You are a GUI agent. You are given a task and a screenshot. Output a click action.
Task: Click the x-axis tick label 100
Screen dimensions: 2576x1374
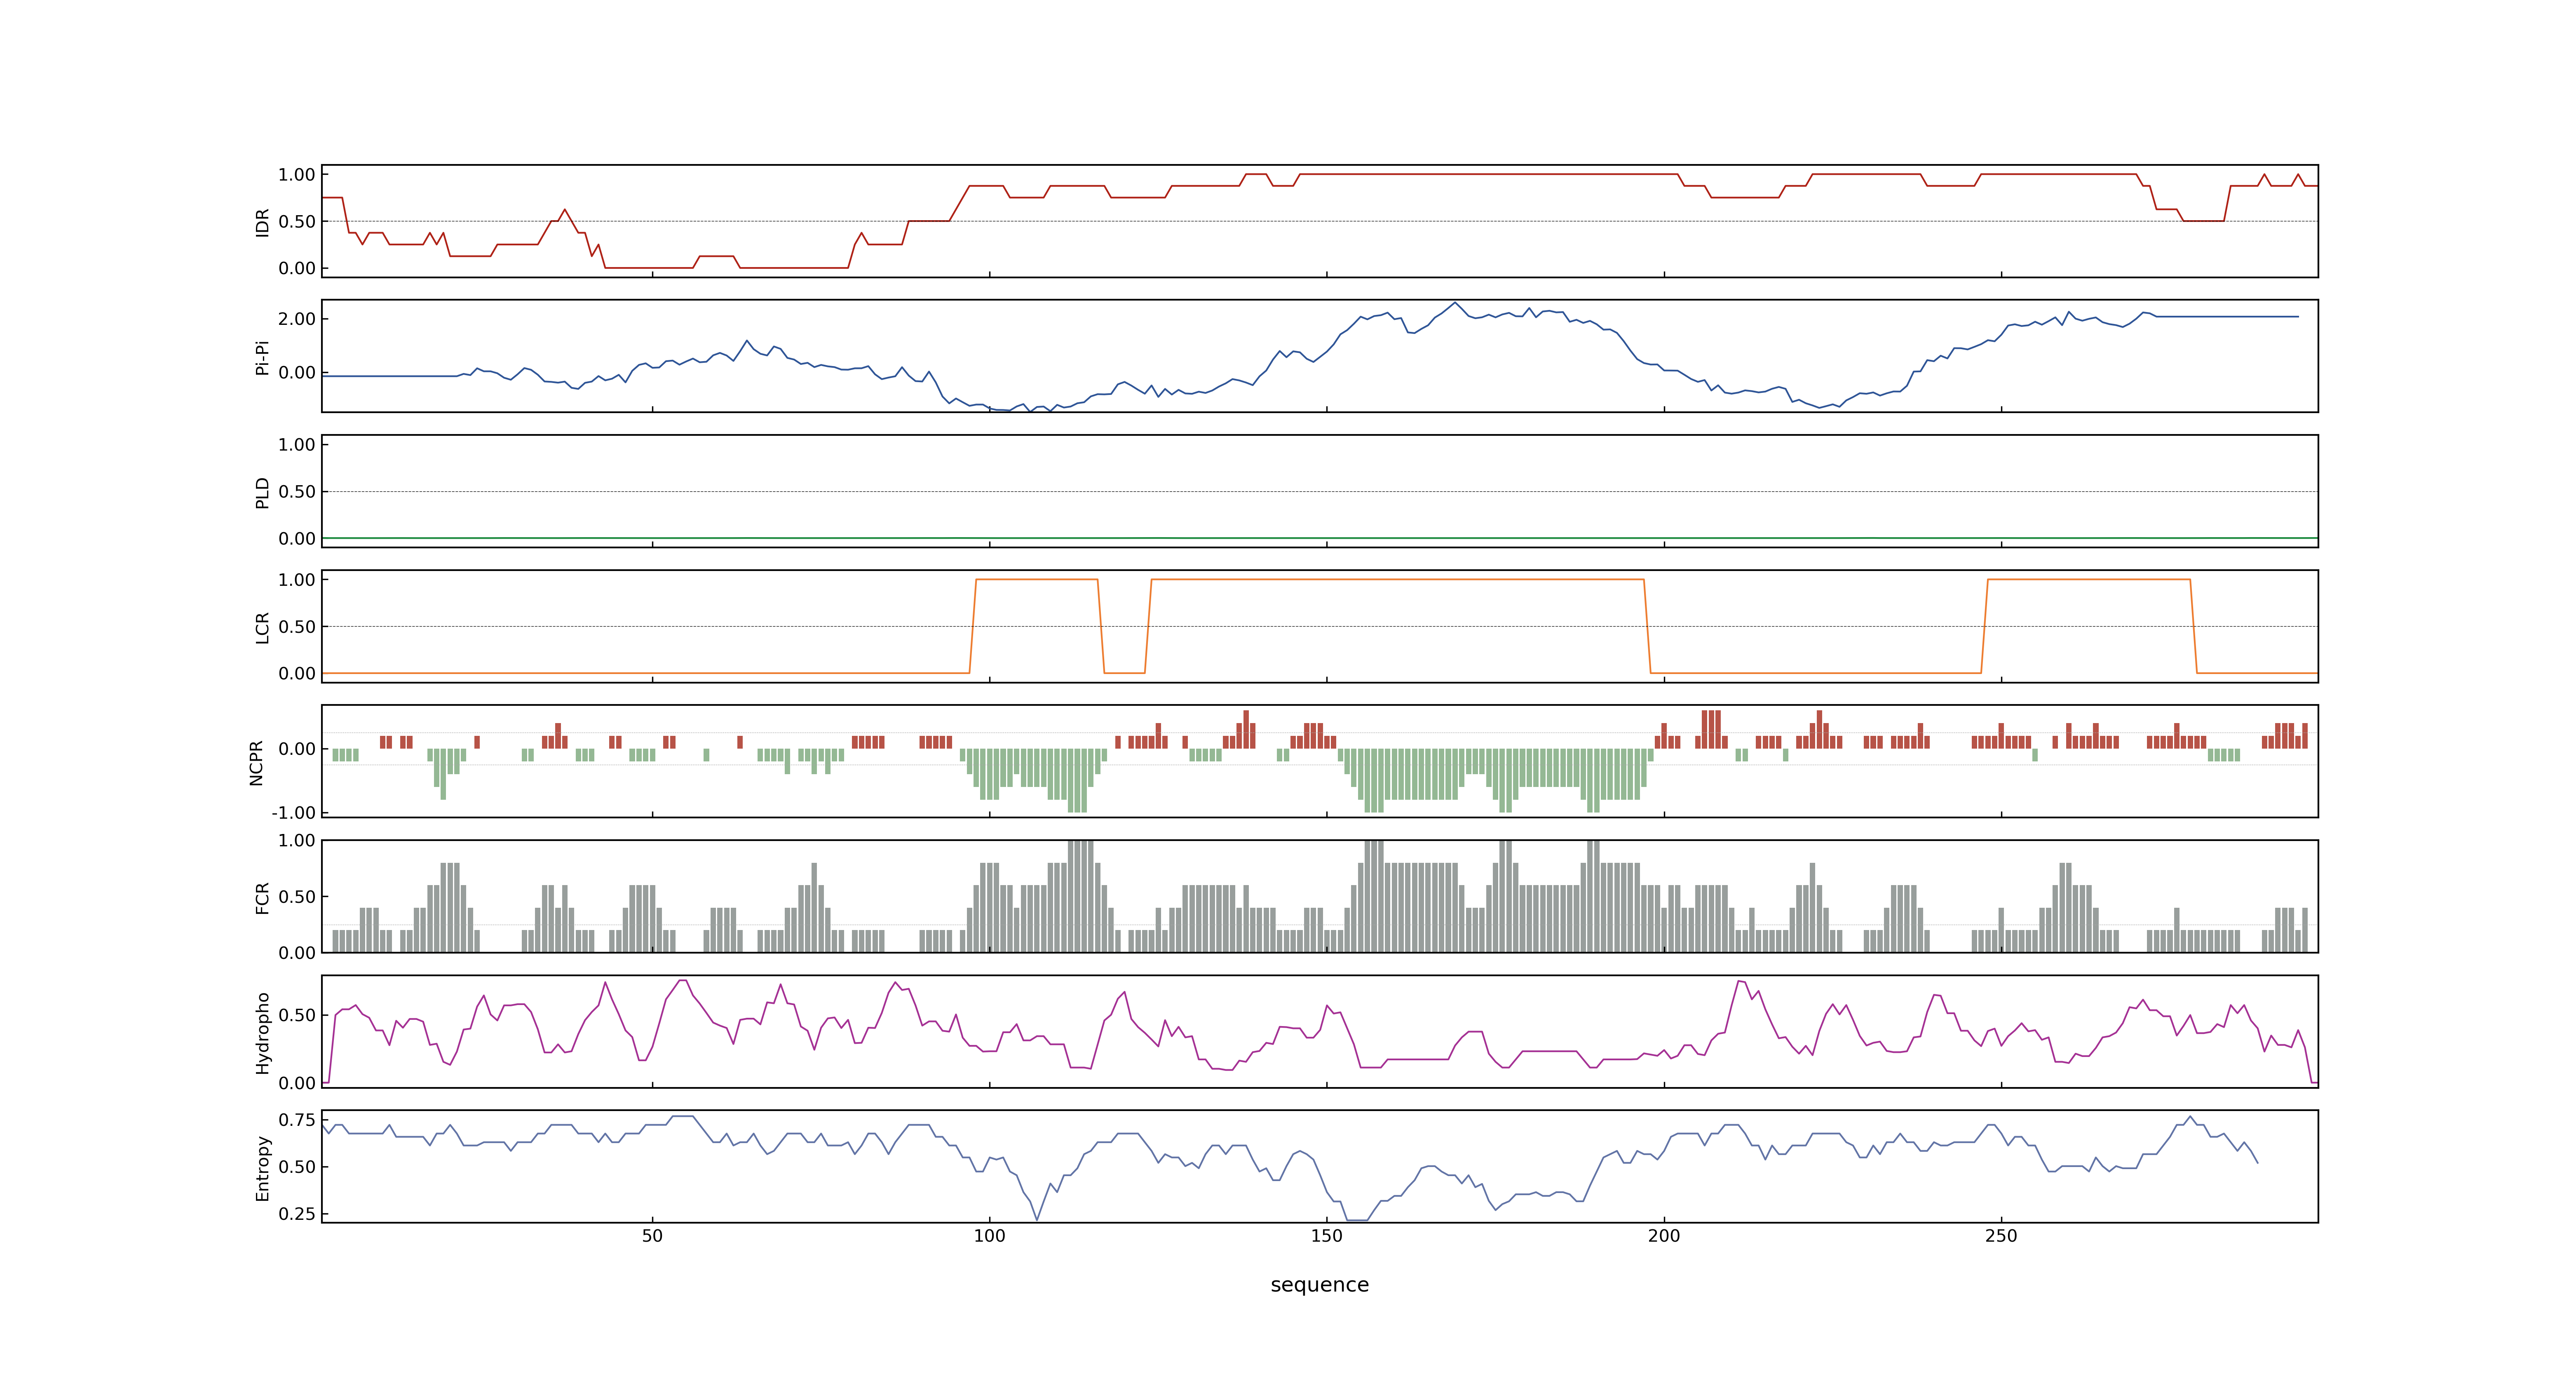coord(989,1236)
